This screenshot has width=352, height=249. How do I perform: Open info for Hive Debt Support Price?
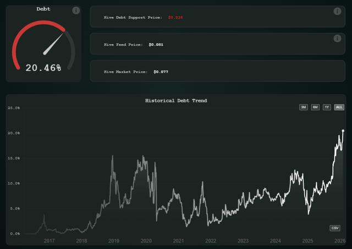pos(338,12)
